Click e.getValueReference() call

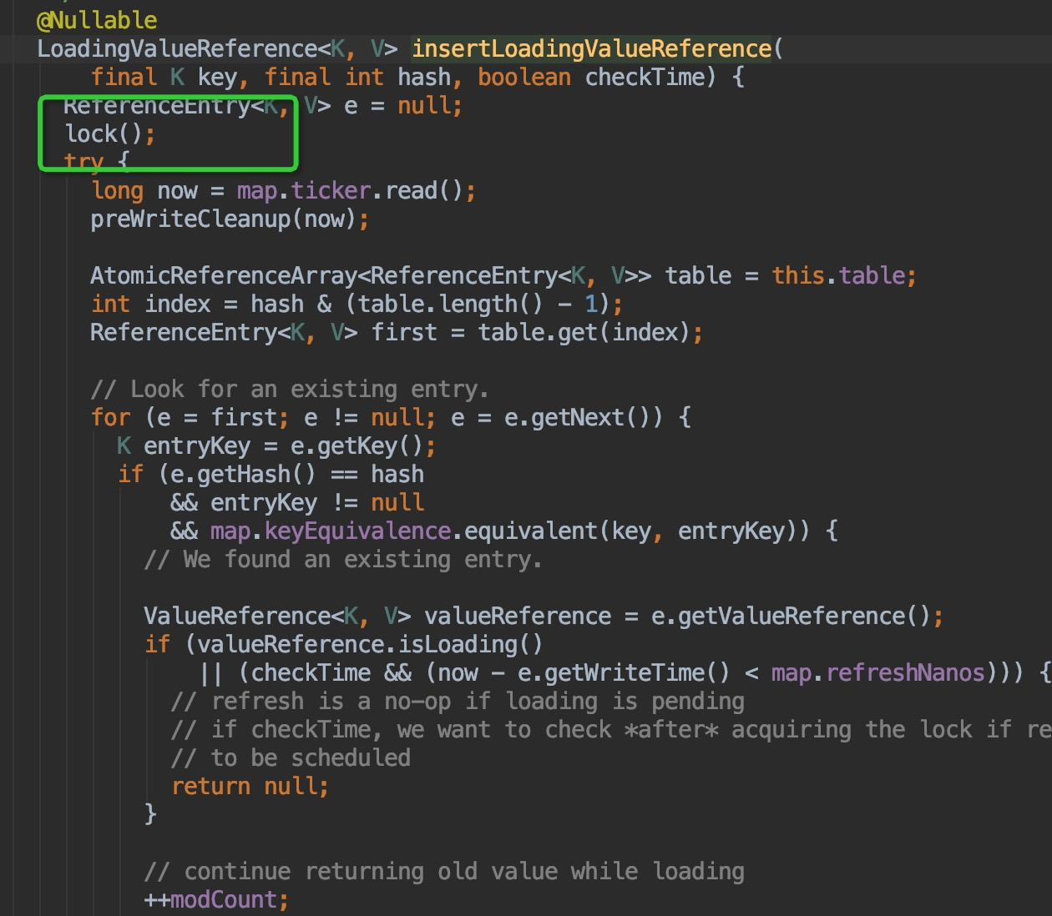[x=791, y=616]
